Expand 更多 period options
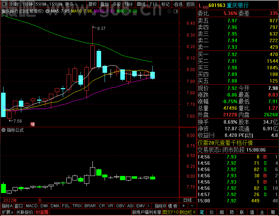This screenshot has width=279, height=216. coord(71,4)
